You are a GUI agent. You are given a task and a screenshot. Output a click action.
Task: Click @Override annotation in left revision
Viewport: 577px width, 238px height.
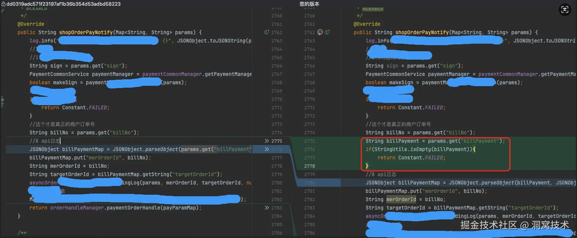click(31, 24)
